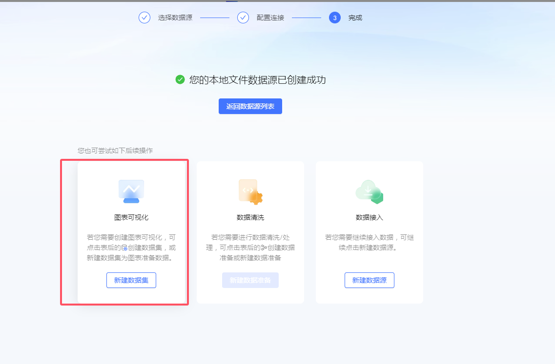
Task: Click the 新建数据源 button
Action: (x=370, y=280)
